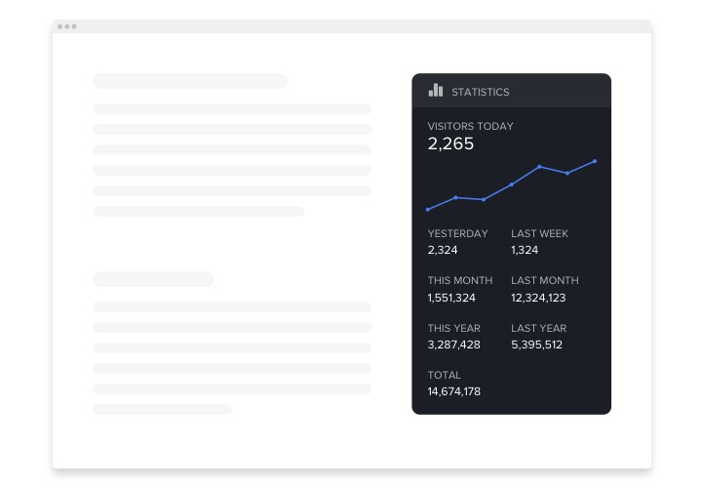Click the THIS YEAR label
702x488 pixels.
(x=453, y=328)
